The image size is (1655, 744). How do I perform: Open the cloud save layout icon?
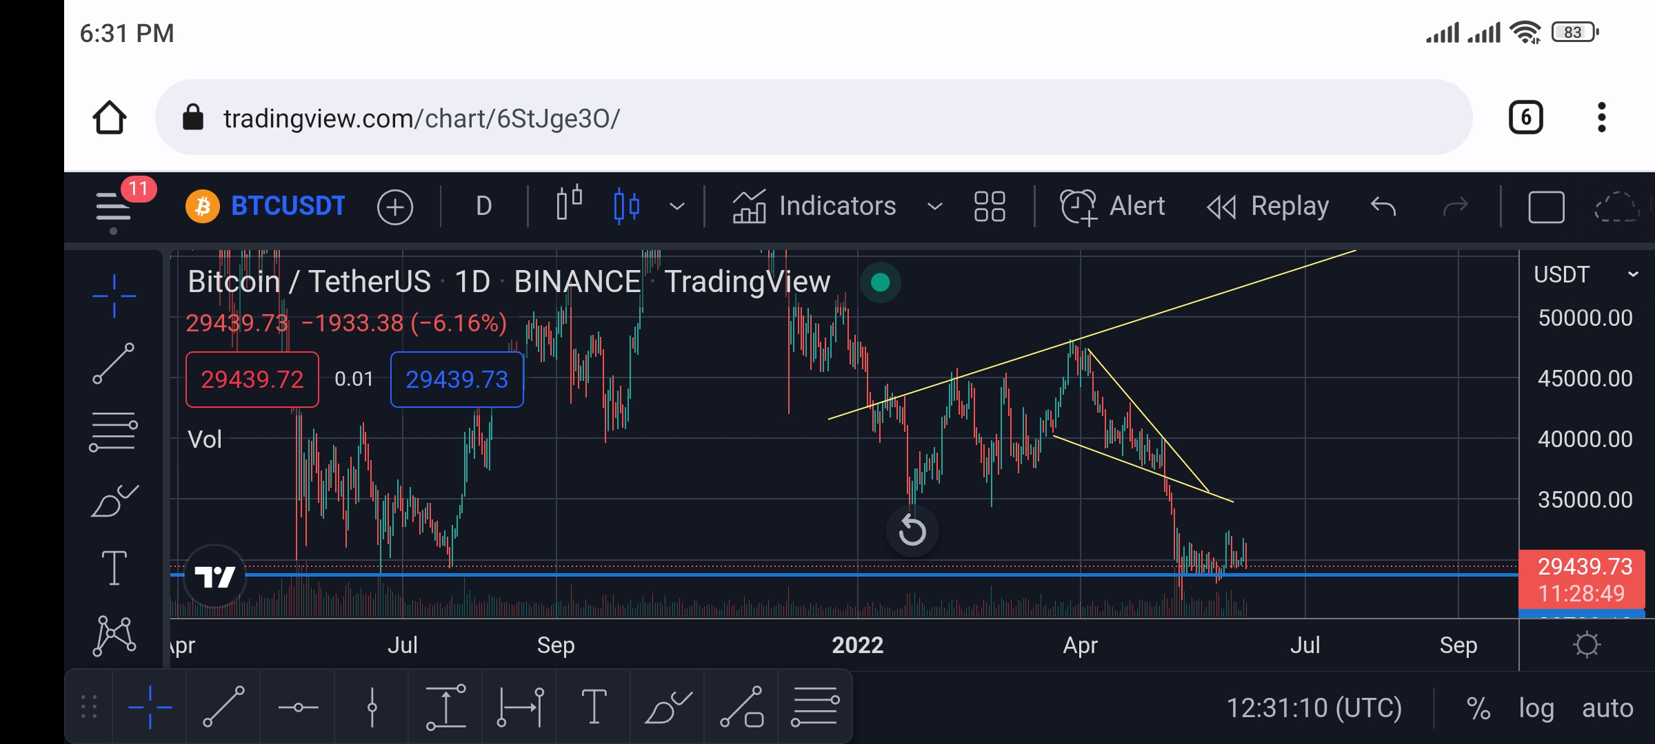point(1618,207)
